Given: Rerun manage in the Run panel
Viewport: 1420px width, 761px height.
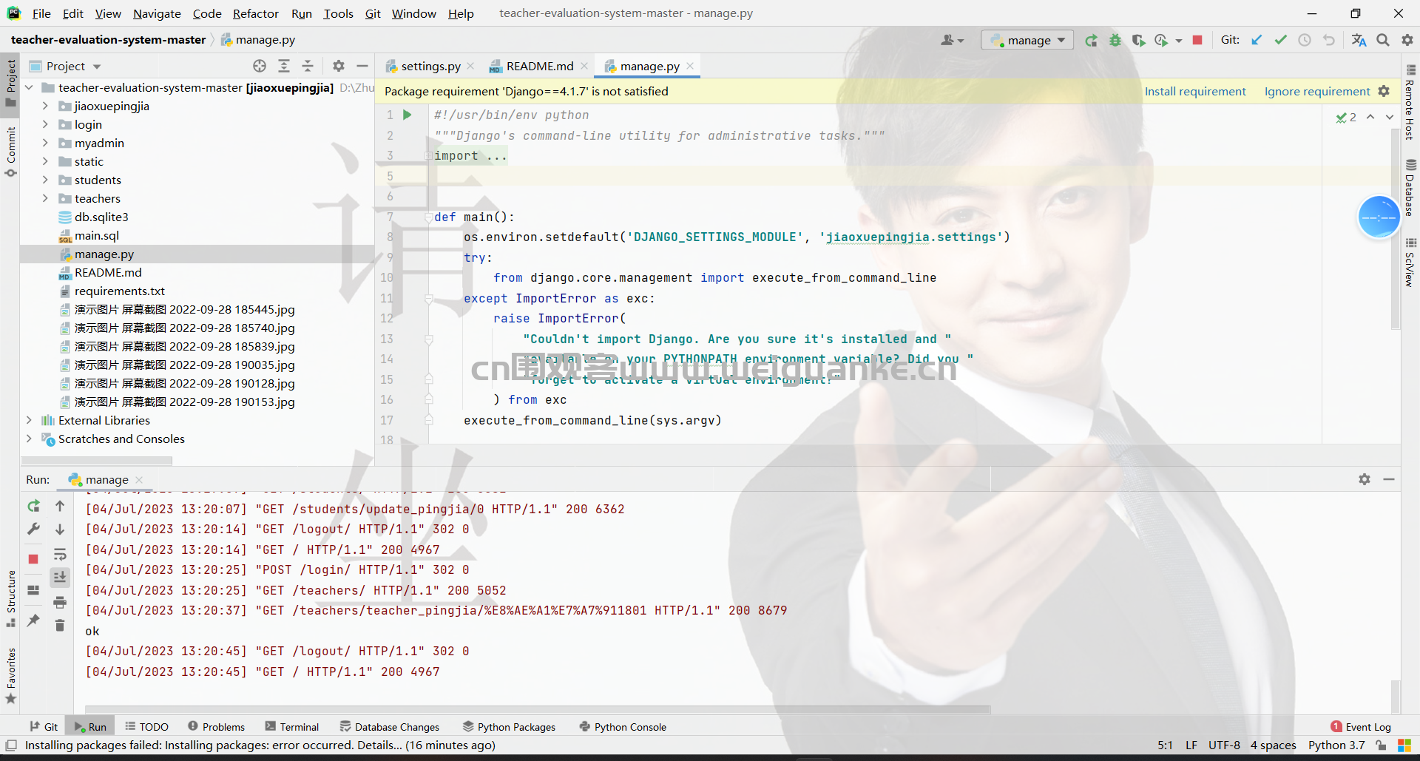Looking at the screenshot, I should (x=33, y=507).
